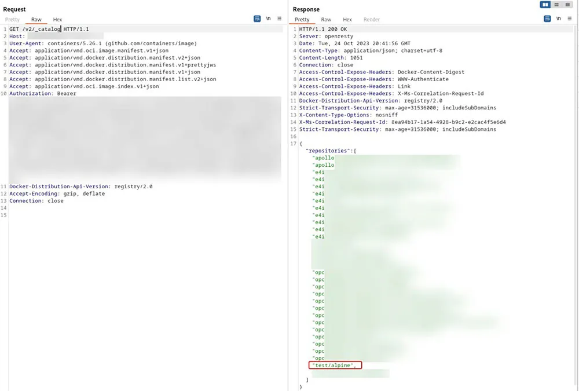Click Expose-Headers Link line
Image resolution: width=579 pixels, height=391 pixels.
pyautogui.click(x=355, y=86)
